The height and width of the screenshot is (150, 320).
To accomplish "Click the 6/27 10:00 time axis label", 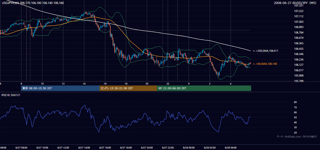I will pos(42,147).
